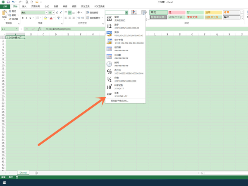Click the Sheet1 worksheet tab
The height and width of the screenshot is (186, 248).
[x=23, y=172]
